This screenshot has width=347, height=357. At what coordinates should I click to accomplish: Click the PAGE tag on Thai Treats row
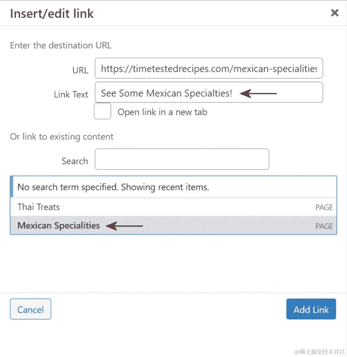click(324, 207)
